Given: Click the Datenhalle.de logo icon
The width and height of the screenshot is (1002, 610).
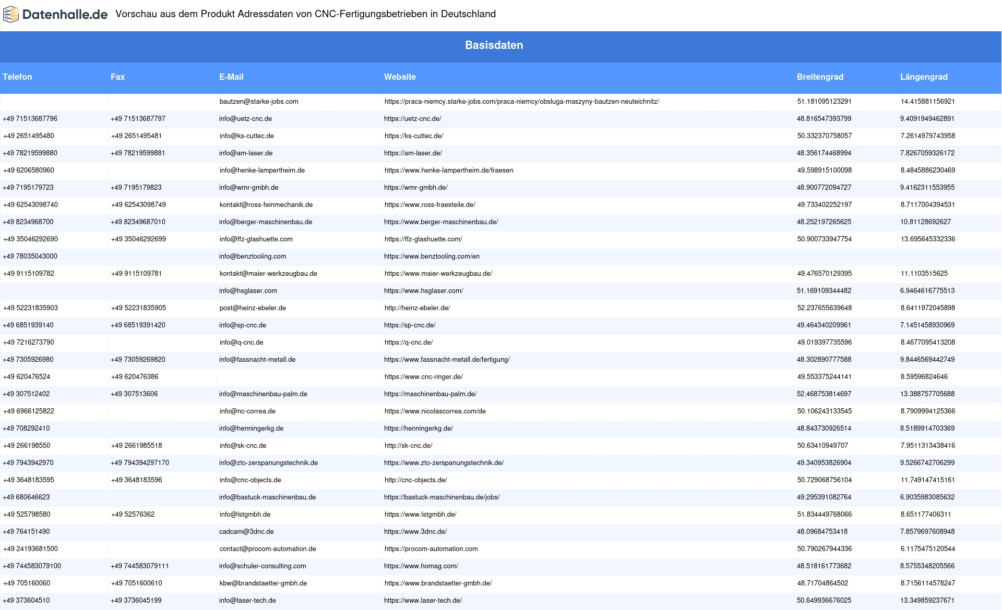Looking at the screenshot, I should (11, 15).
